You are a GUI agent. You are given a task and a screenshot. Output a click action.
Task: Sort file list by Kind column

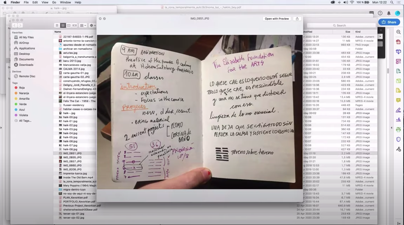(x=358, y=32)
